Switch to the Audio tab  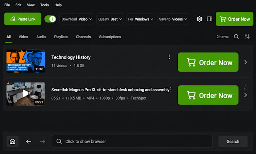41,37
